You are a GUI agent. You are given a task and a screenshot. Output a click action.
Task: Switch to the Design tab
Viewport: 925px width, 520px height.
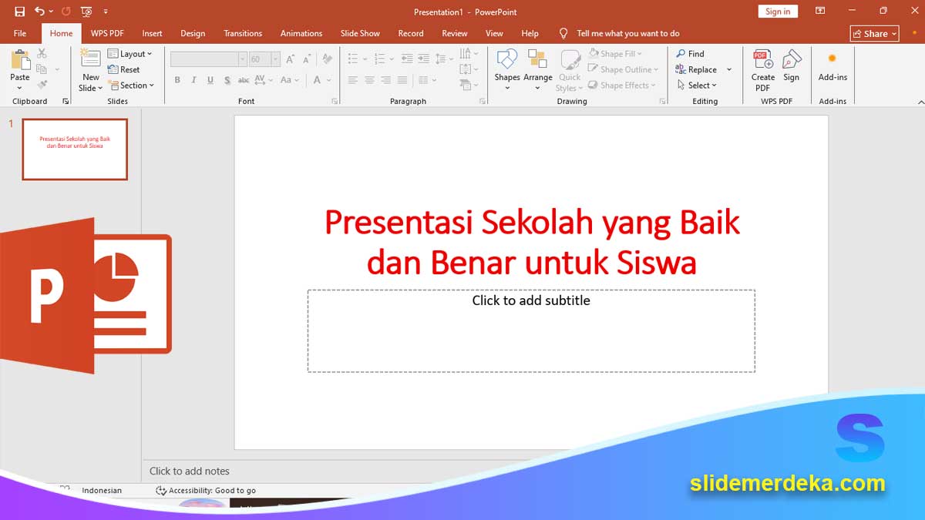193,33
